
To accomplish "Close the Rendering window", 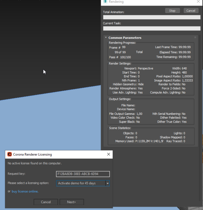I will click(x=198, y=2).
